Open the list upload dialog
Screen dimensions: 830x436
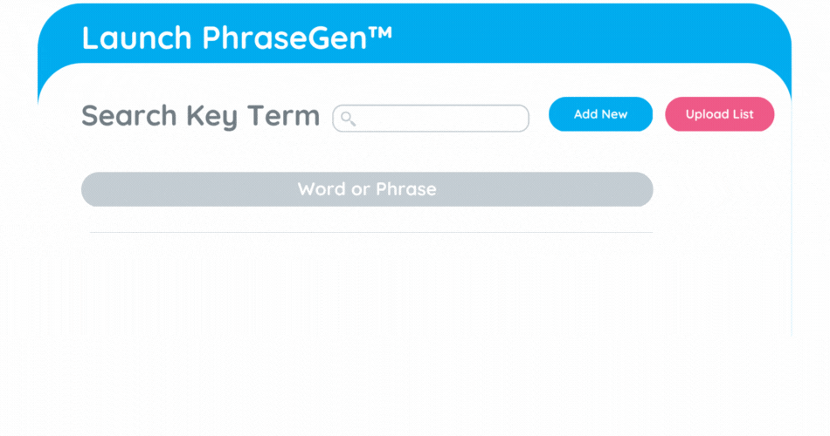[x=719, y=114]
